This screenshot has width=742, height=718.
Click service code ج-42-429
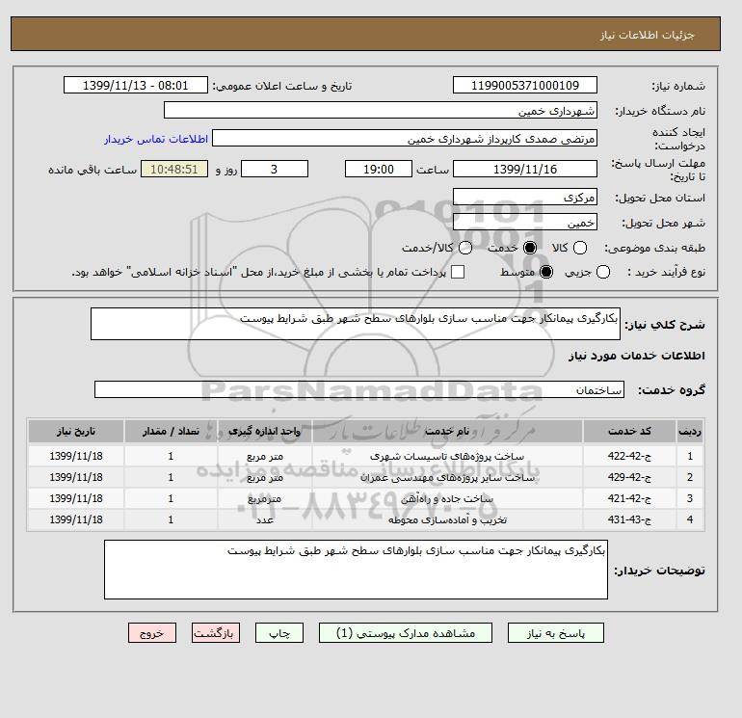pos(629,477)
